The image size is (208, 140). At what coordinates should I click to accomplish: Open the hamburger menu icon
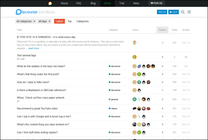[189, 12]
